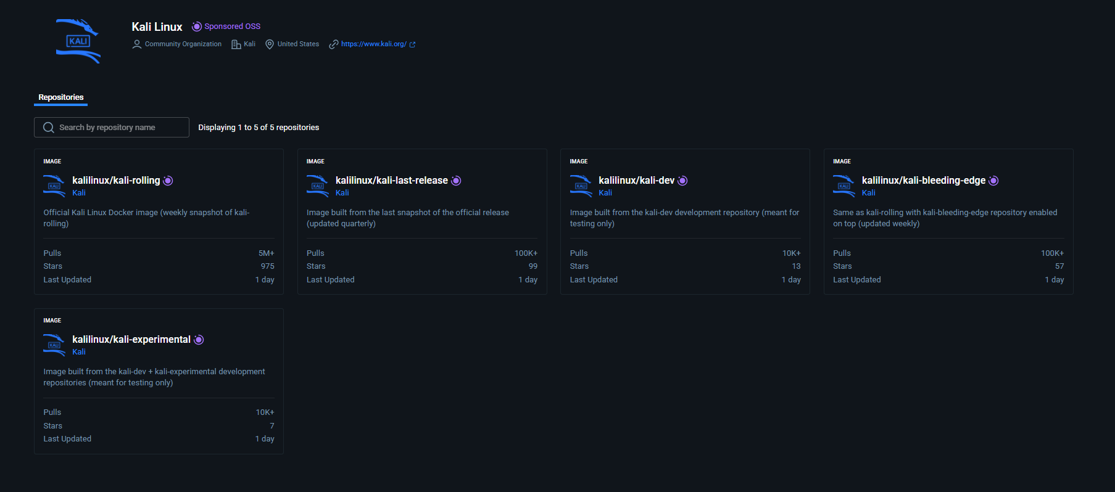Click the Kali Linux organization title
The width and height of the screenshot is (1115, 492).
157,27
